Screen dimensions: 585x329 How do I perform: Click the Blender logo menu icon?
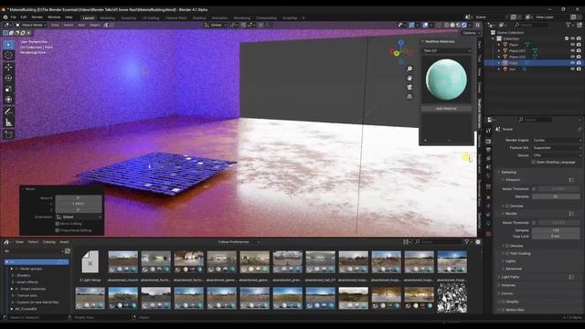[5, 17]
